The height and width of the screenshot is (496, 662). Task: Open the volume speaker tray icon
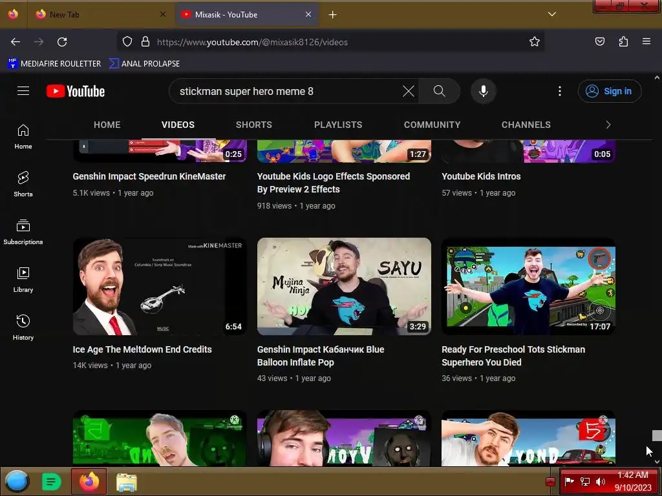600,481
